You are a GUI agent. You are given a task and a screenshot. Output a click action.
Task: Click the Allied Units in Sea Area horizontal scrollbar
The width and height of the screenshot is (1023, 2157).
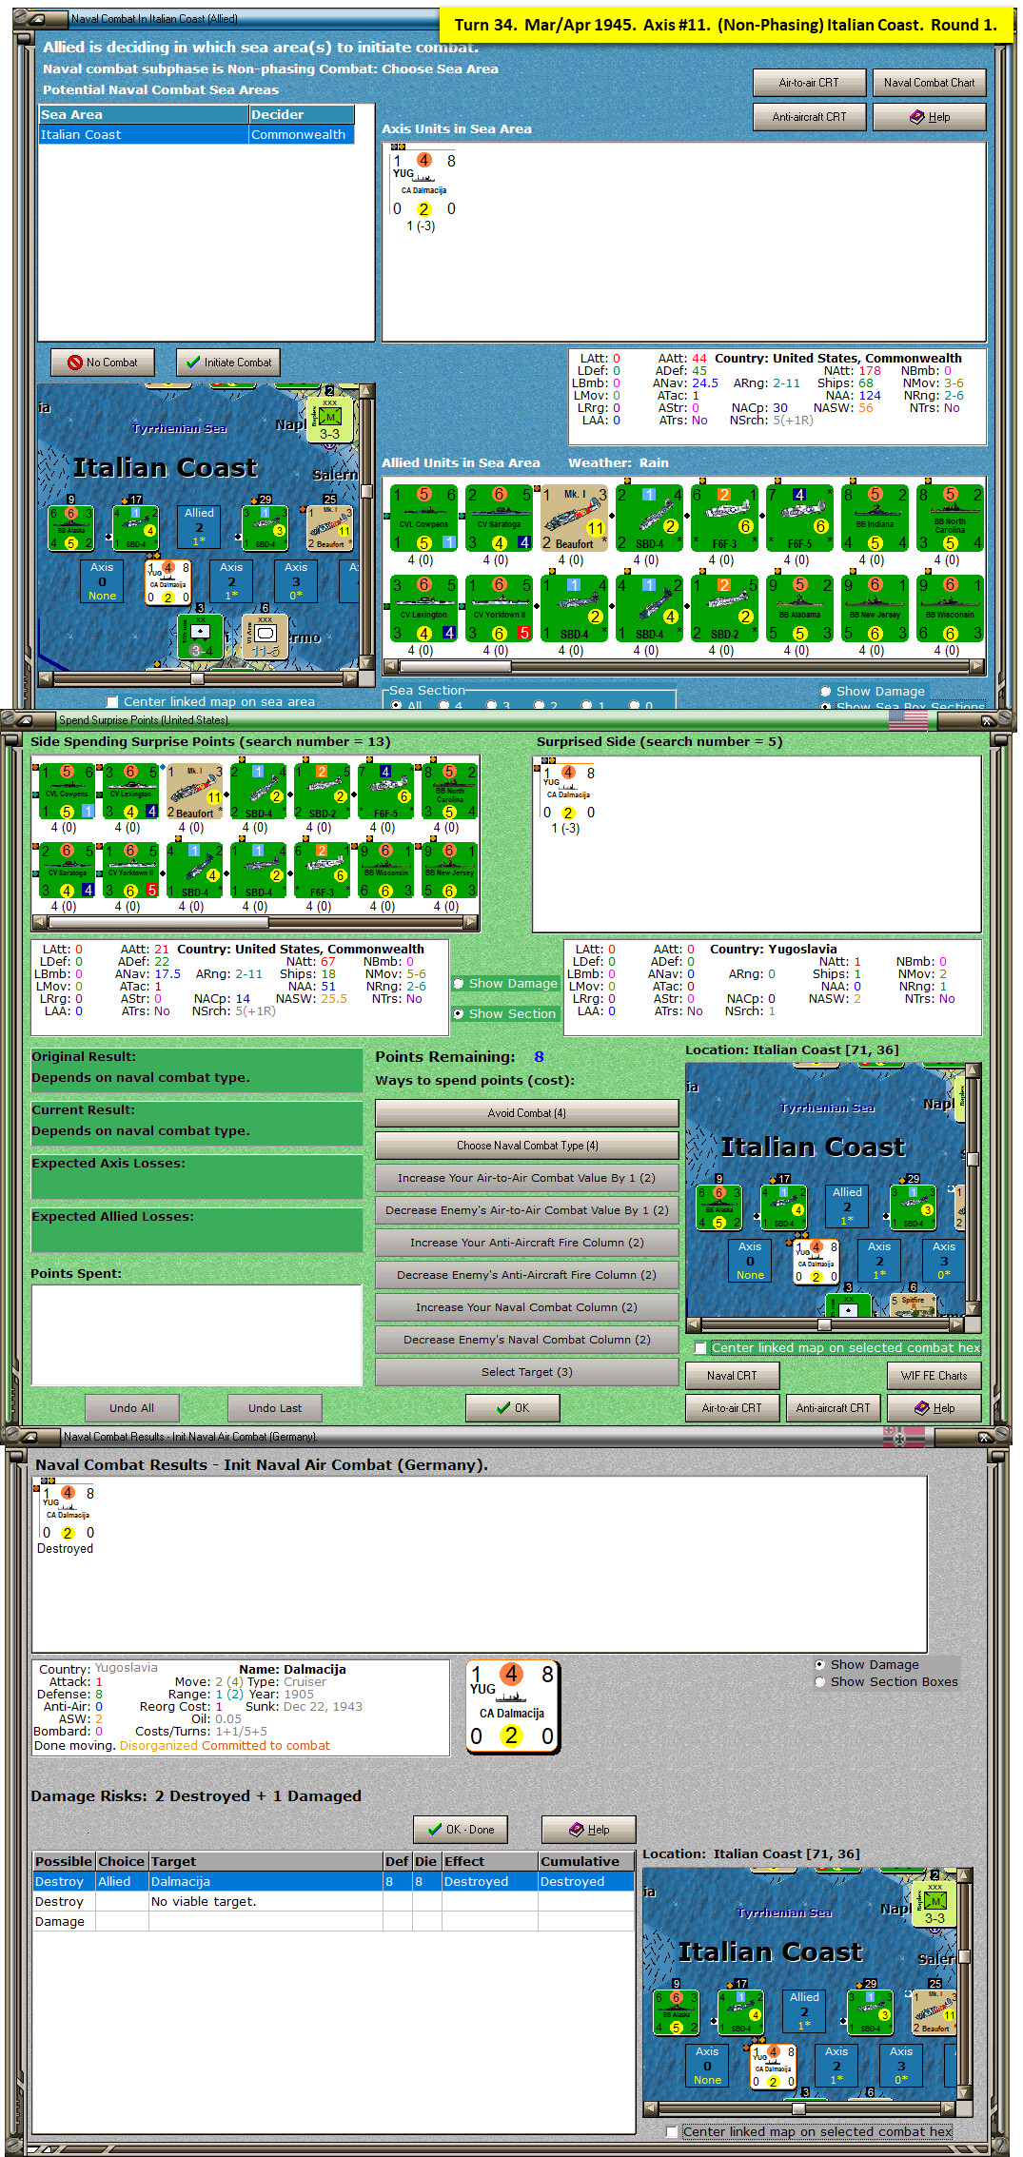(x=683, y=667)
